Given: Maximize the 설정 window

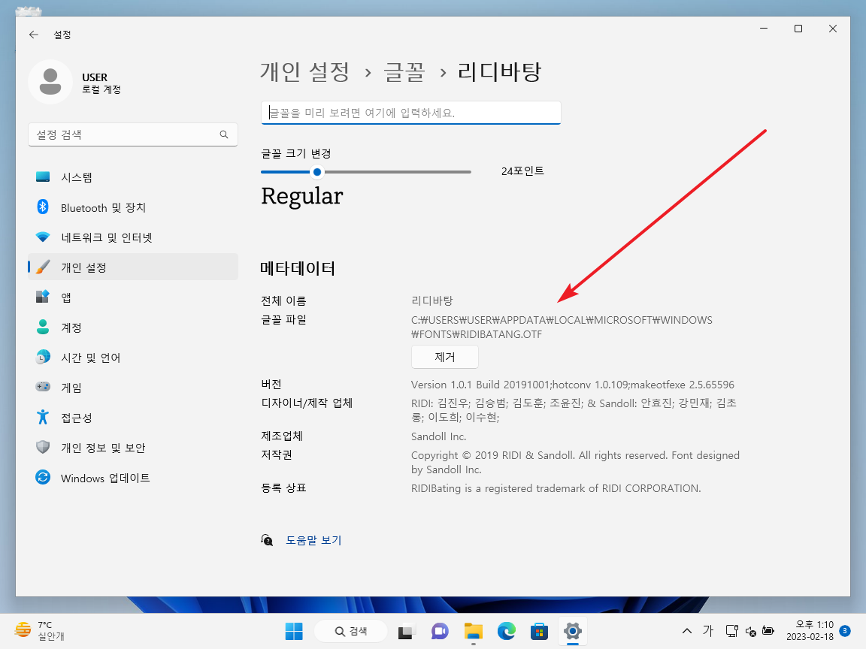Looking at the screenshot, I should click(x=798, y=29).
